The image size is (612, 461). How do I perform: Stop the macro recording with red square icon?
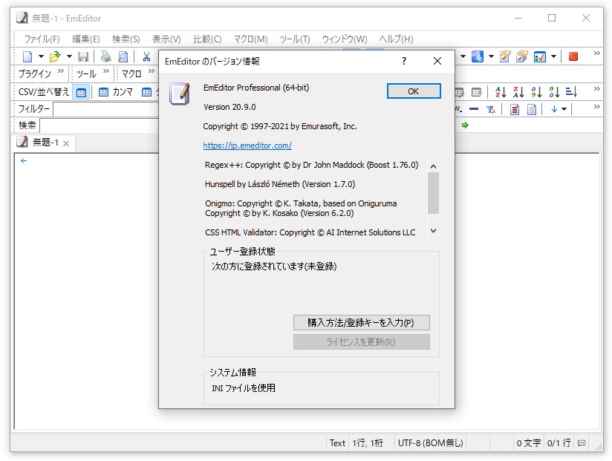pyautogui.click(x=573, y=56)
